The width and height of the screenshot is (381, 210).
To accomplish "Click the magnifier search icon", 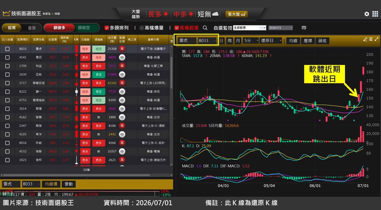I will pyautogui.click(x=205, y=28).
